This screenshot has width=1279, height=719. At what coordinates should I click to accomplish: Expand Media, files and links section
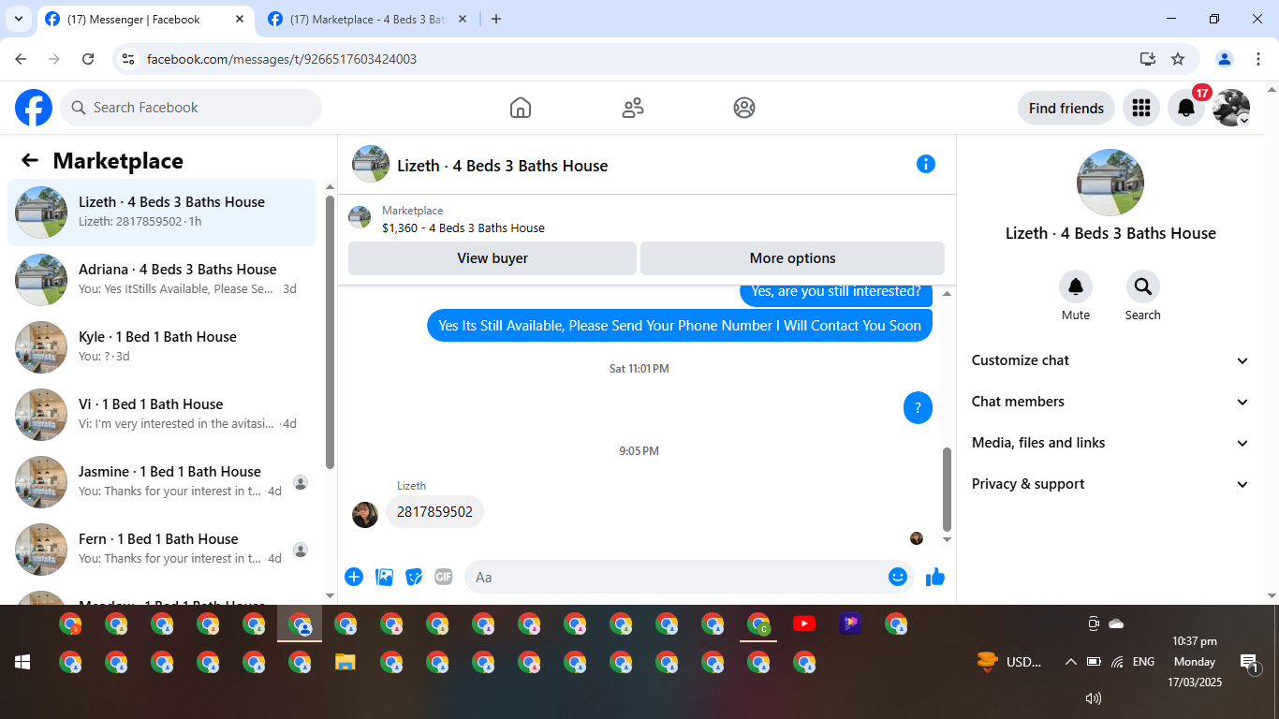pos(1110,443)
